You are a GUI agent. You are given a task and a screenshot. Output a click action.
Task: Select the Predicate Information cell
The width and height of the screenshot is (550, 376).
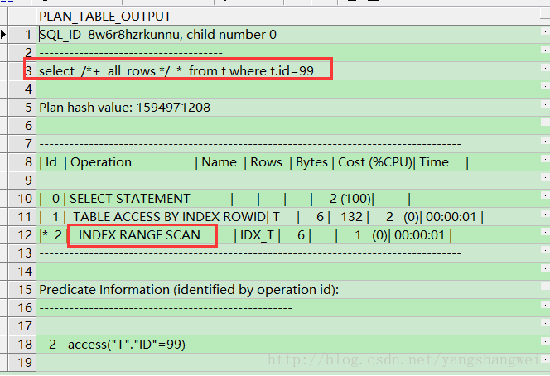189,290
